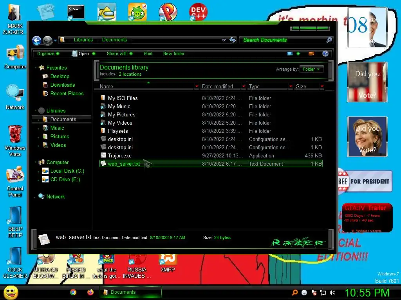Image resolution: width=401 pixels, height=300 pixels.
Task: Click New folder in the toolbar
Action: click(x=173, y=54)
